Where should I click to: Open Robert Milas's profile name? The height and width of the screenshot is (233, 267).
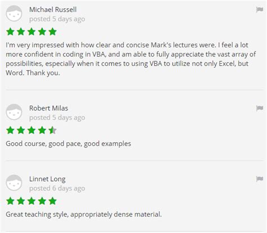48,108
